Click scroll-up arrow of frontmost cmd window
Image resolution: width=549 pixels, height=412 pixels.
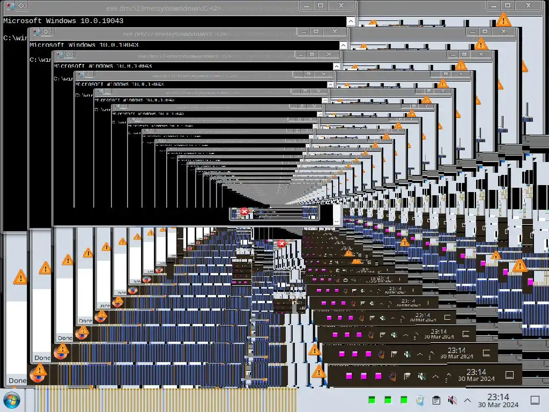pos(351,21)
